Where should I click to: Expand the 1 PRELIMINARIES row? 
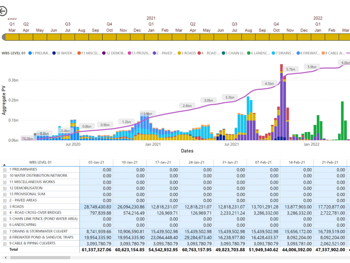[x=5, y=170]
